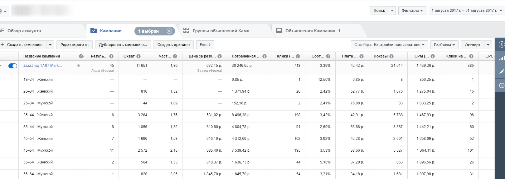Viewport: 505px width, 179px height.
Task: Click the info icon beside the Показы column header
Action: 391,56
